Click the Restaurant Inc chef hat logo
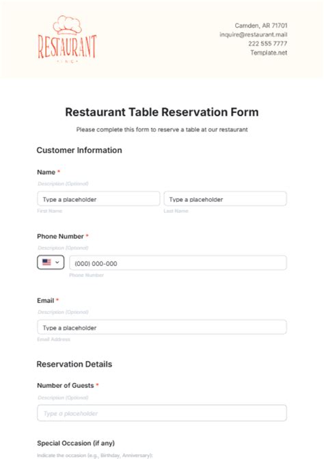This screenshot has height=459, width=324. coord(67,39)
